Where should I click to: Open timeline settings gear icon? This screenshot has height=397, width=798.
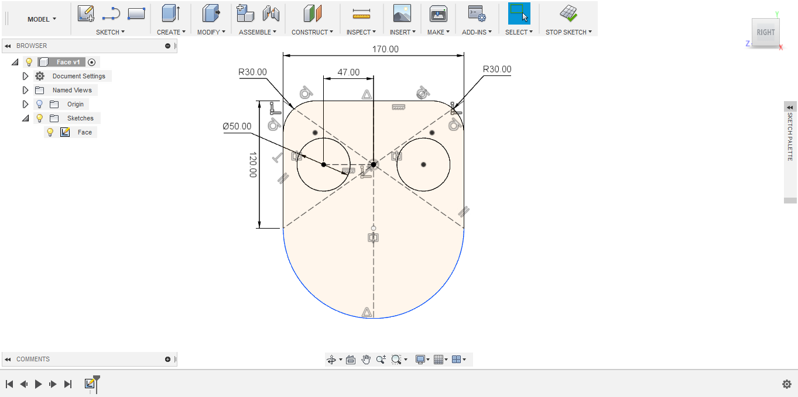787,384
